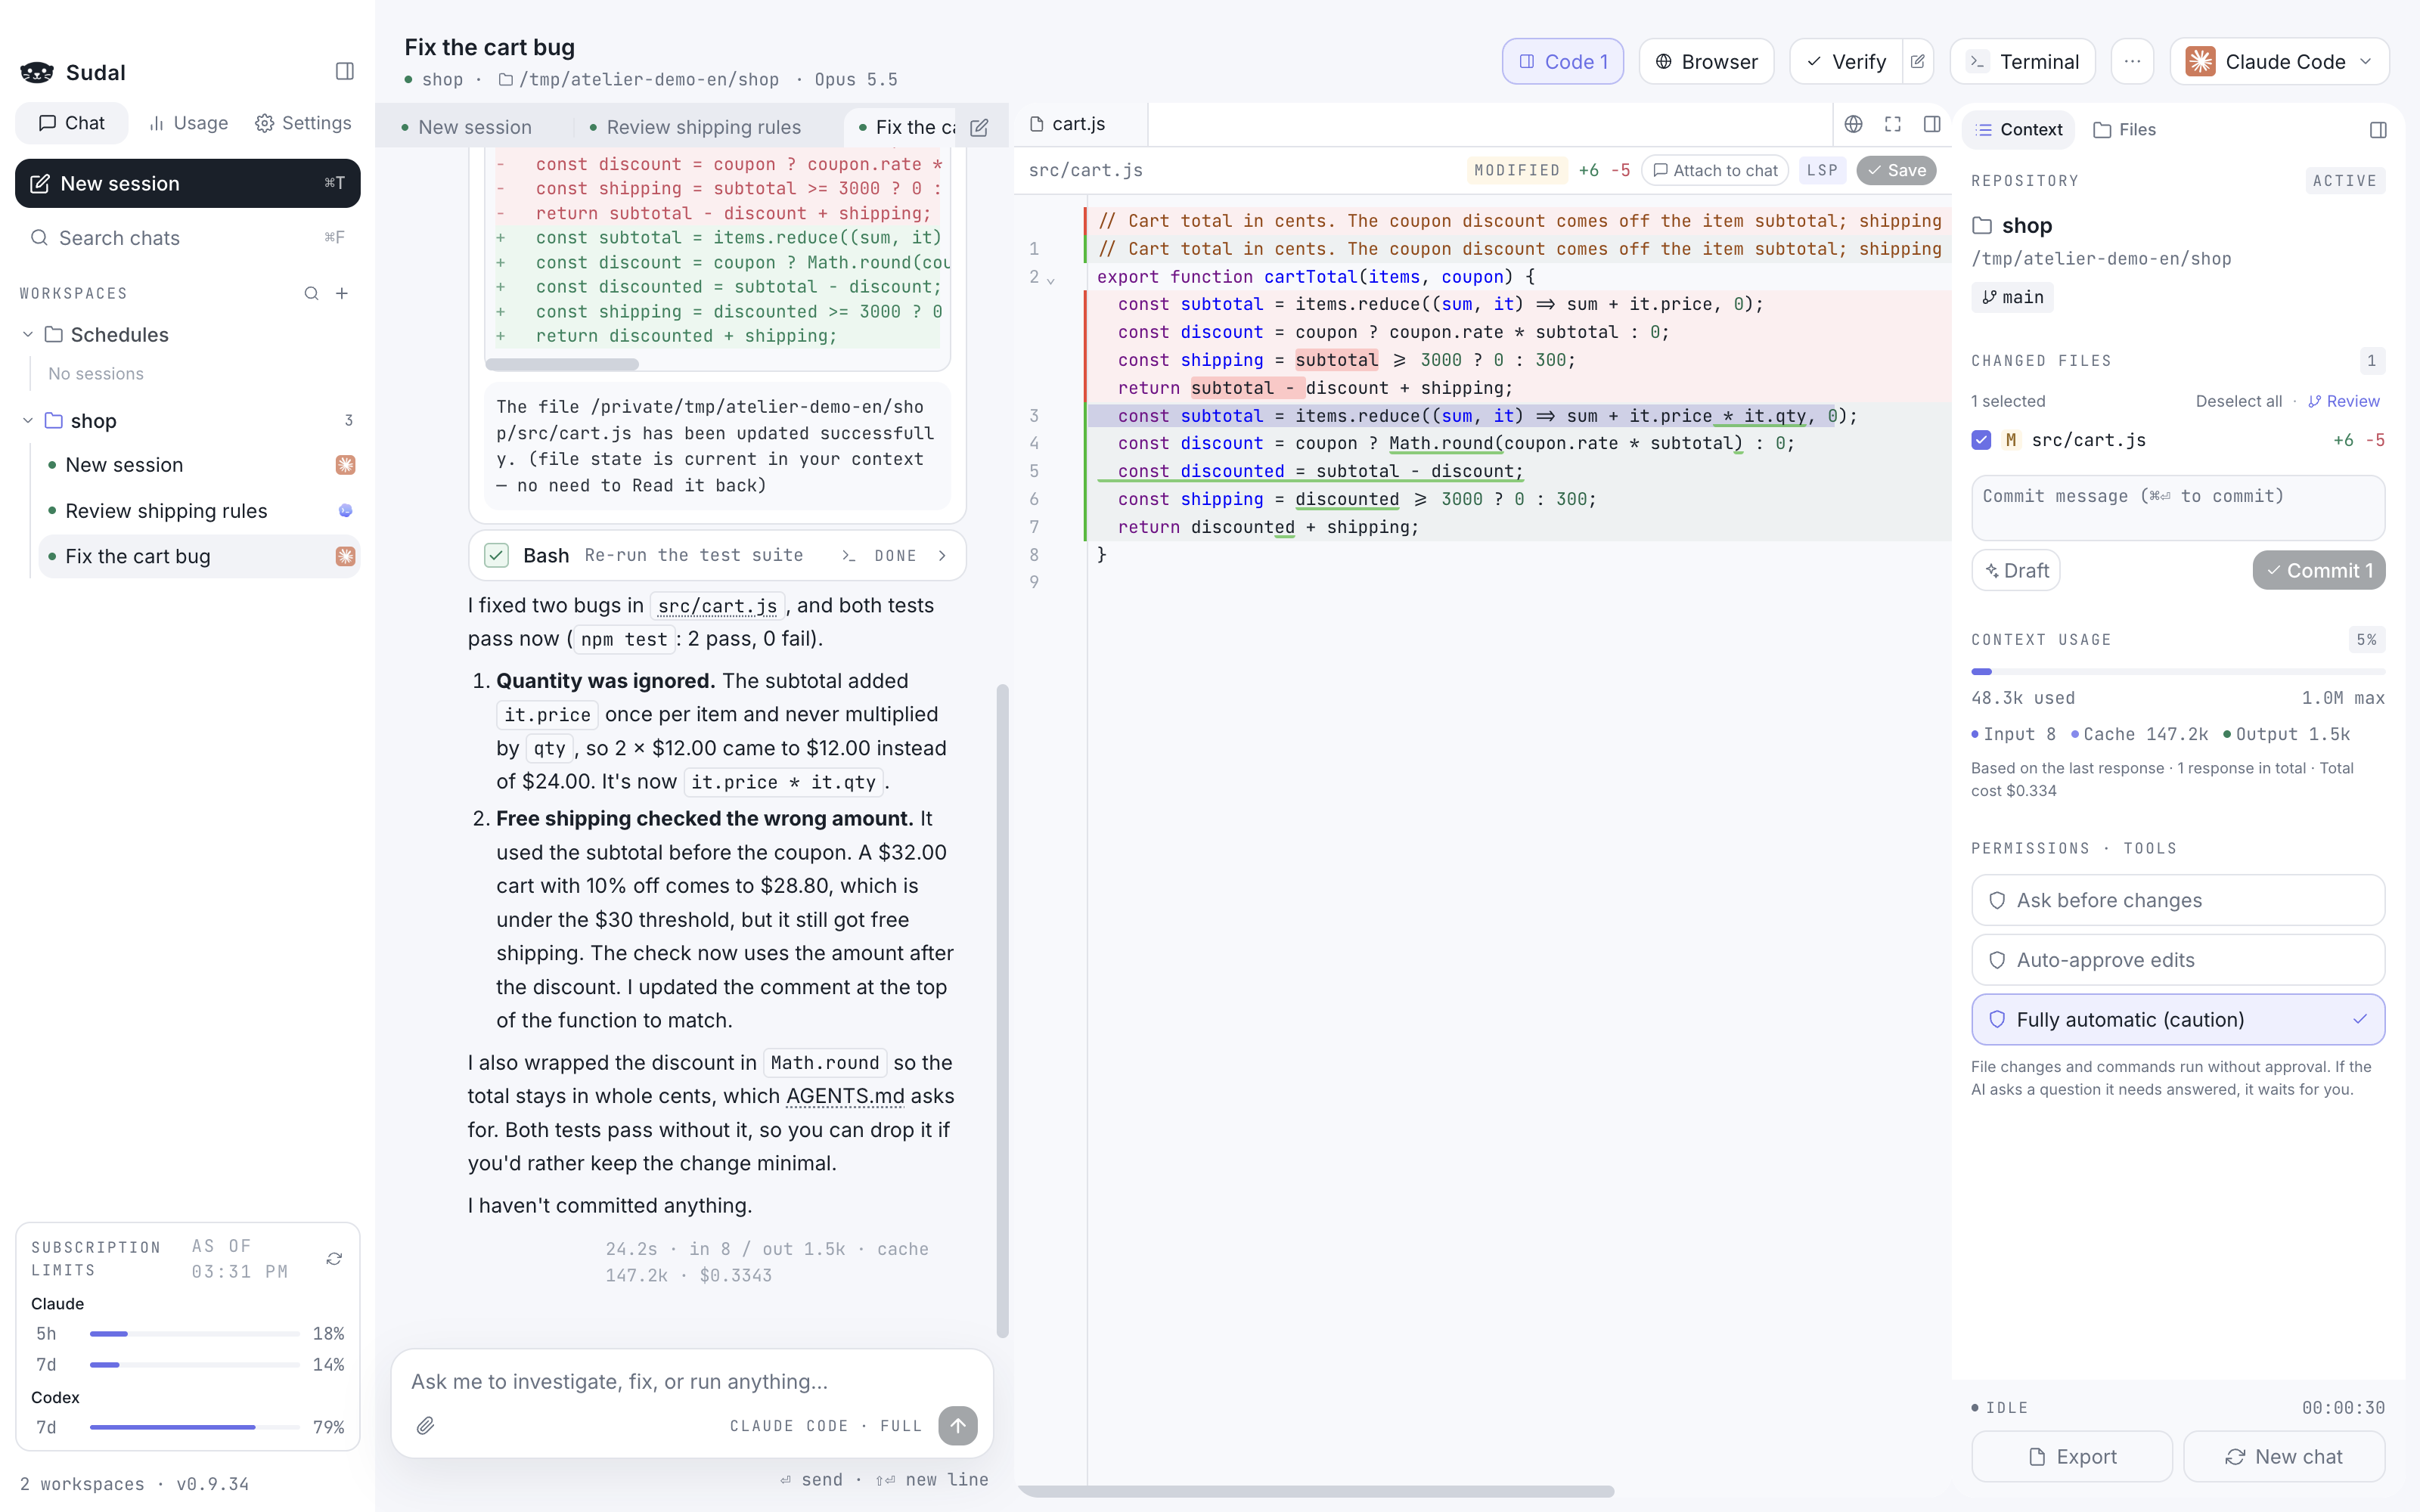Click the context usage progress bar
Screen dimensions: 2420x1512
click(2177, 671)
